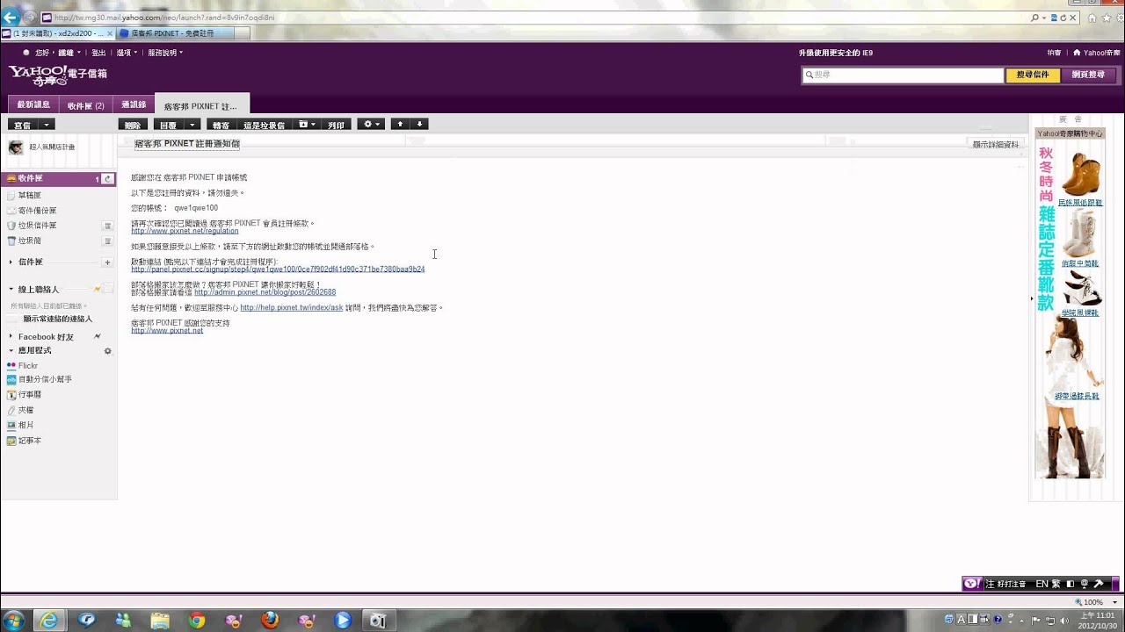Viewport: 1125px width, 632px height.
Task: Click the Yahoo! 奇摩 電子信箱 logo
Action: click(x=58, y=75)
